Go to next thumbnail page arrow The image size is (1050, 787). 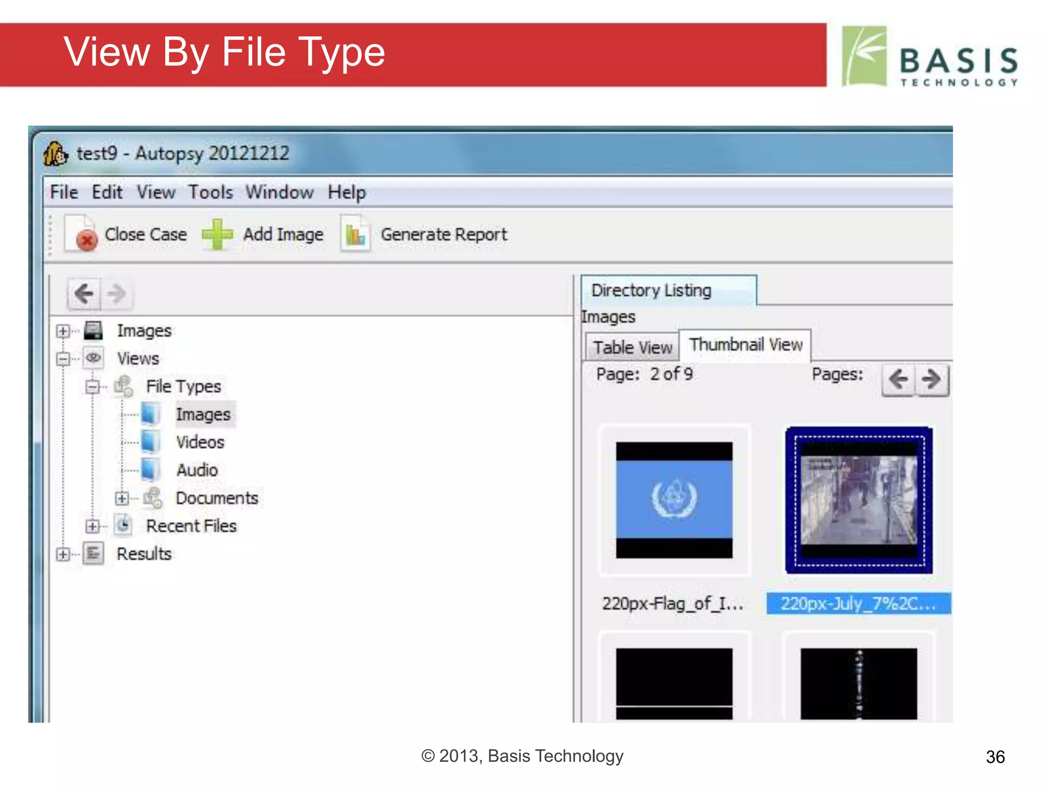tap(932, 380)
